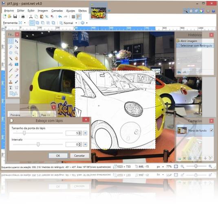Open the Arquivo menu
Viewport: 218px width, 204px height.
point(9,11)
